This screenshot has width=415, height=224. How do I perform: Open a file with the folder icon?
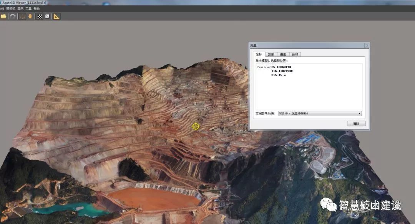click(3, 16)
